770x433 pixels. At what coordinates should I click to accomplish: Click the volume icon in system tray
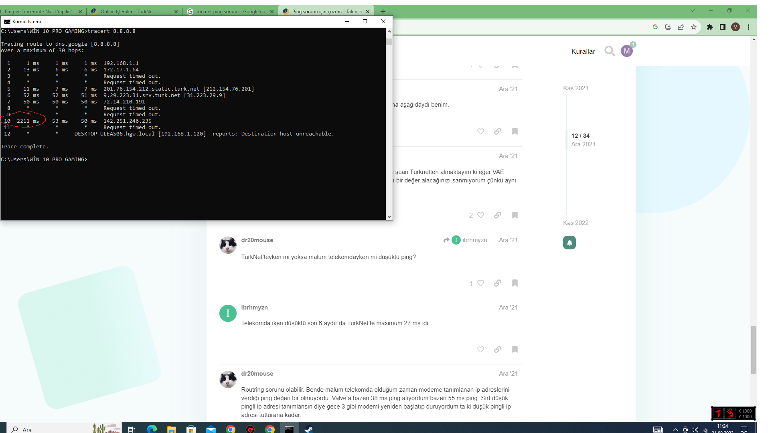695,430
